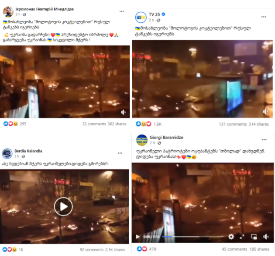View the 131 comments on the TV 25 post
The width and height of the screenshot is (275, 256).
click(x=233, y=124)
